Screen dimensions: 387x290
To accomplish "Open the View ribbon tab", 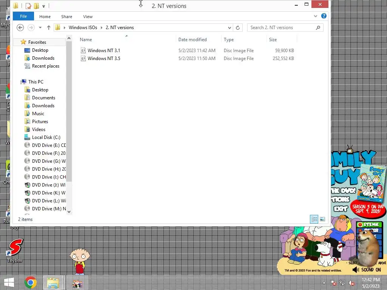I will click(88, 17).
